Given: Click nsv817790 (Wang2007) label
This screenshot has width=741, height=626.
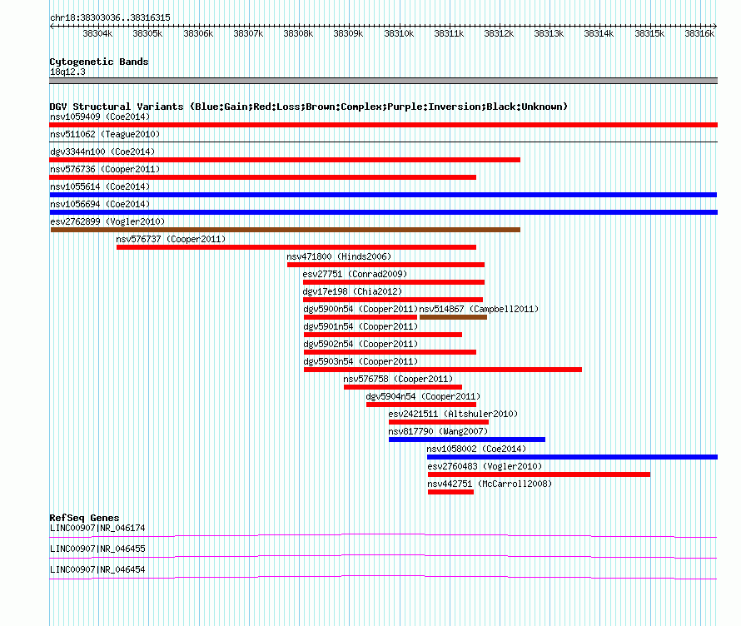Looking at the screenshot, I should 438,431.
